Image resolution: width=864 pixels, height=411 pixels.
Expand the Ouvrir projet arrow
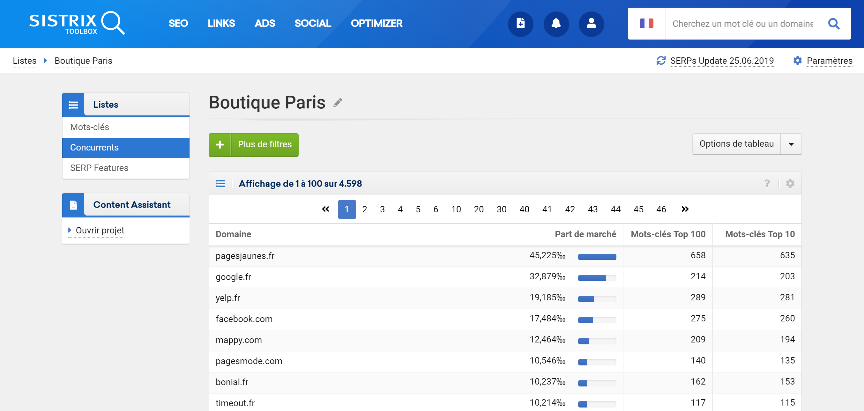pyautogui.click(x=70, y=230)
